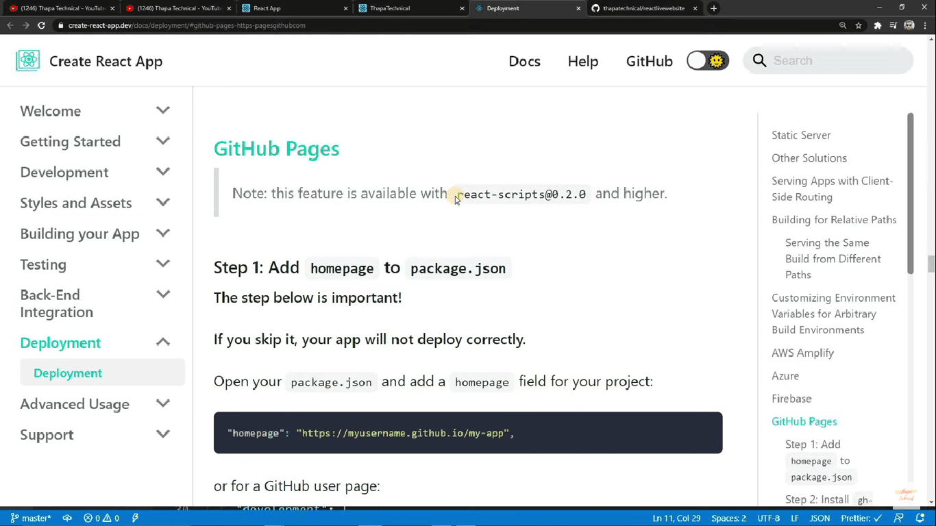The image size is (936, 526).
Task: Click 'UTF-8' encoding in status bar
Action: (768, 518)
